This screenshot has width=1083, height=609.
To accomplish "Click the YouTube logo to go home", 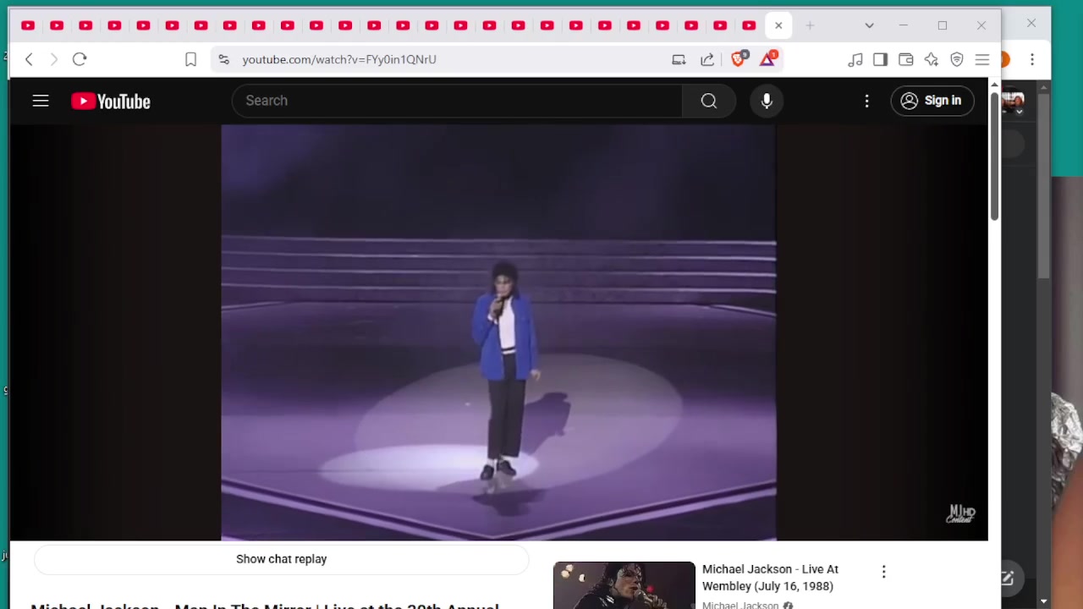I will (x=111, y=101).
